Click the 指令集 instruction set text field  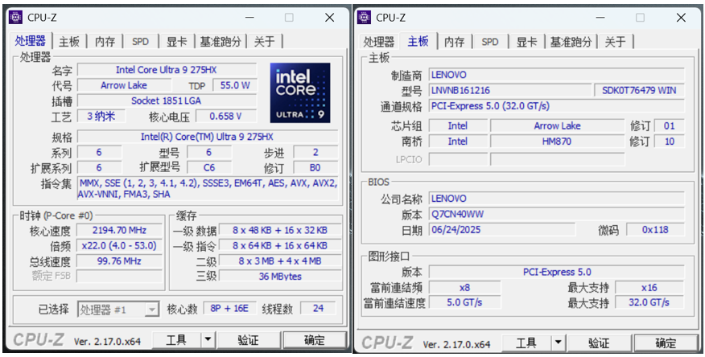click(x=207, y=188)
